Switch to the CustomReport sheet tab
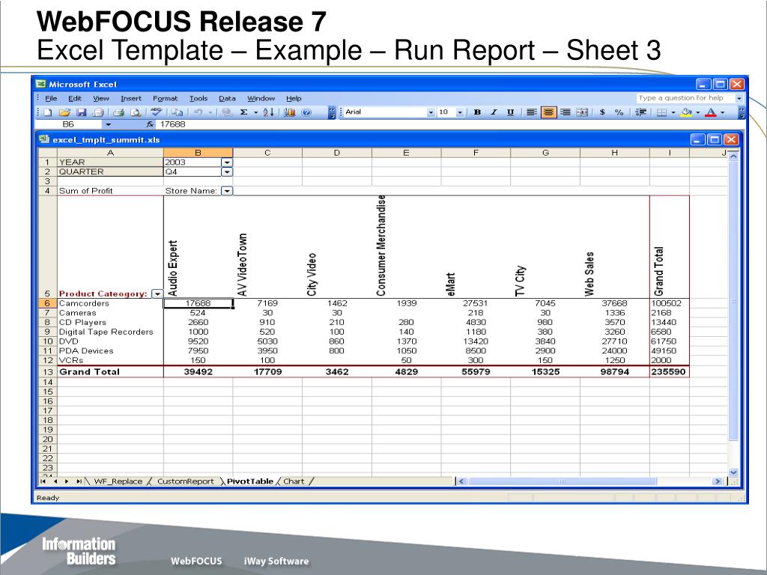This screenshot has width=767, height=575. [x=186, y=481]
